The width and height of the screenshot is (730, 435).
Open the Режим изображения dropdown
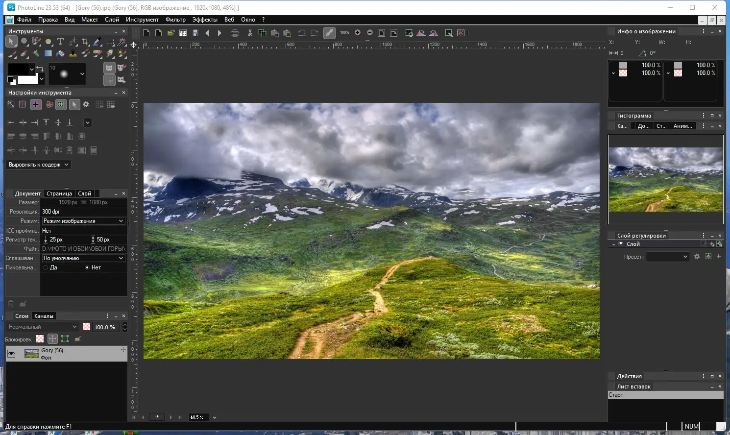[83, 221]
